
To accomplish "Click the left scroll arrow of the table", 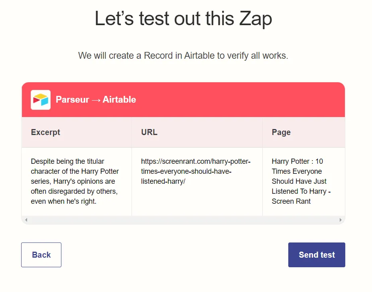I will [26, 220].
